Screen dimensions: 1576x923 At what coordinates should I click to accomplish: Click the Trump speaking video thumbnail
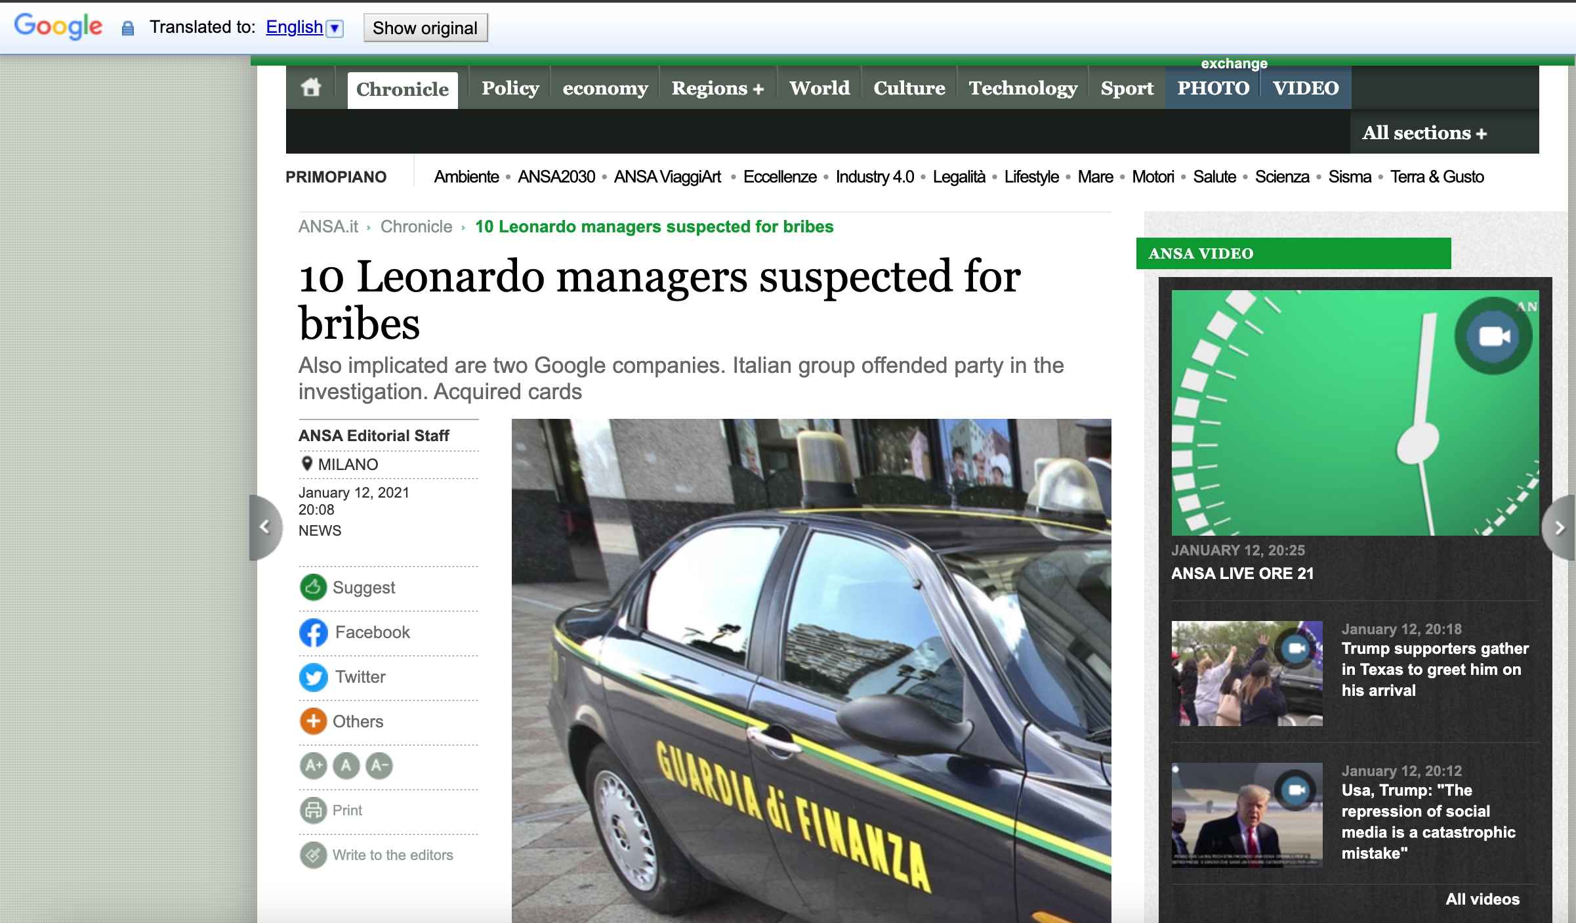click(1247, 815)
